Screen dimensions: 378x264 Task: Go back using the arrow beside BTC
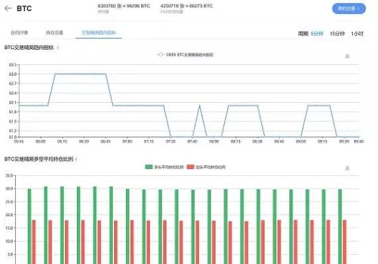(8, 8)
